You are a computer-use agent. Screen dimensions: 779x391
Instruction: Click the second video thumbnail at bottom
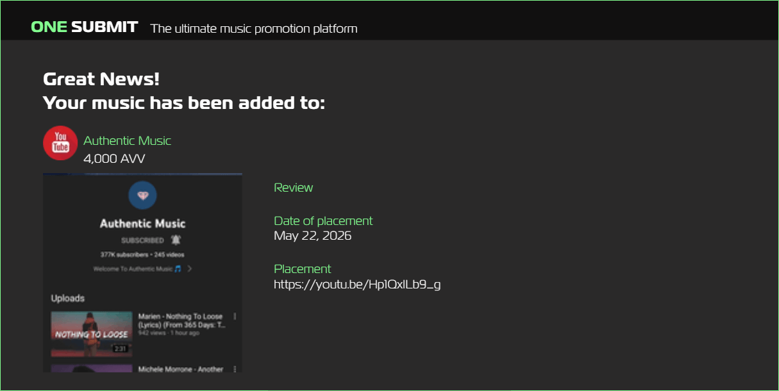[92, 369]
